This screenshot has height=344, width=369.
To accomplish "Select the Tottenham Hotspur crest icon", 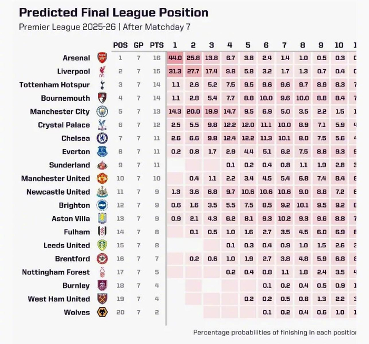I will [102, 85].
